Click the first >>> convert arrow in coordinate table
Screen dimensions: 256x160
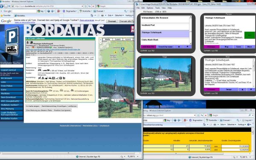click(x=216, y=146)
